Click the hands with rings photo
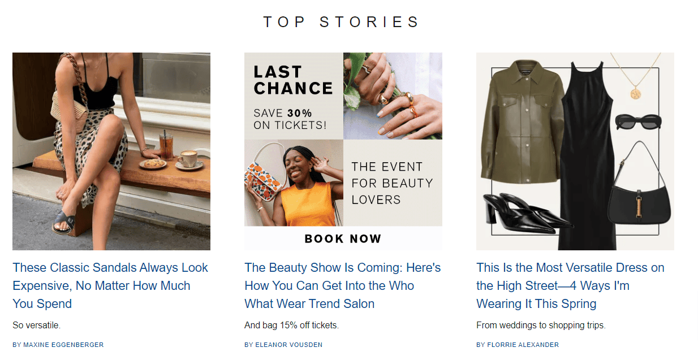 click(x=393, y=96)
